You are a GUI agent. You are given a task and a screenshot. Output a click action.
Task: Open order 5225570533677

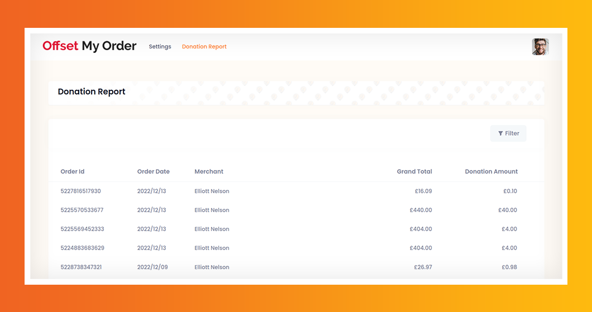point(82,210)
